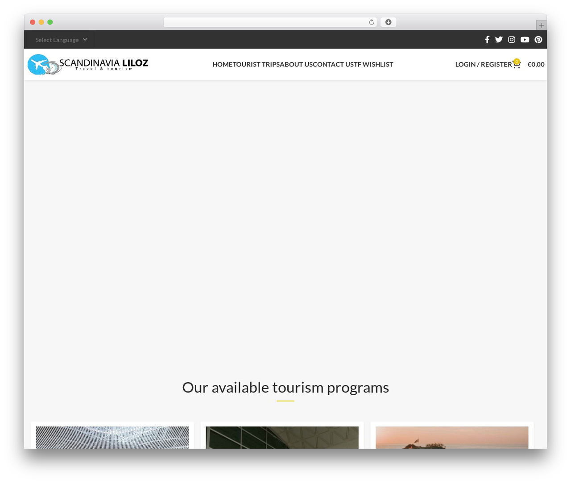Open the shopping cart icon
571x483 pixels.
517,64
